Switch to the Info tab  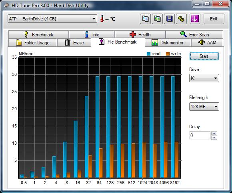(92, 35)
